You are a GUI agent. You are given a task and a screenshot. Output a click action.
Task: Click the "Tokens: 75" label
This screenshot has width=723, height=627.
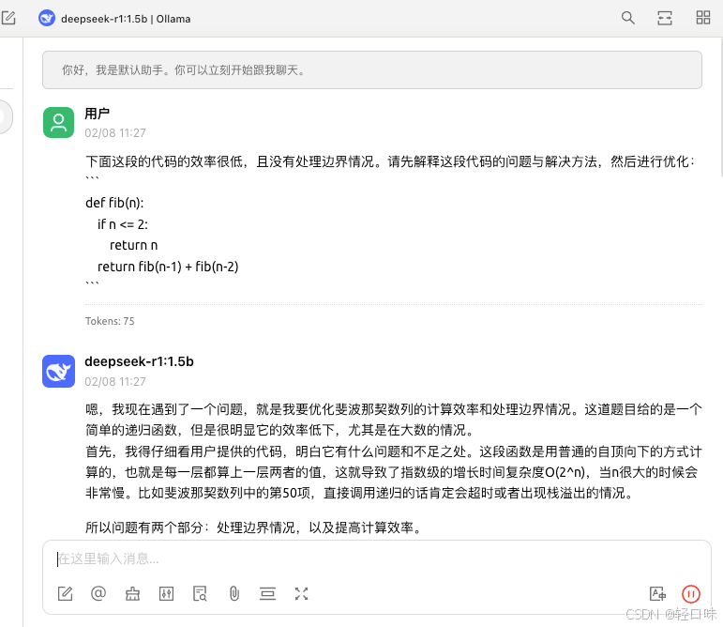tap(110, 321)
